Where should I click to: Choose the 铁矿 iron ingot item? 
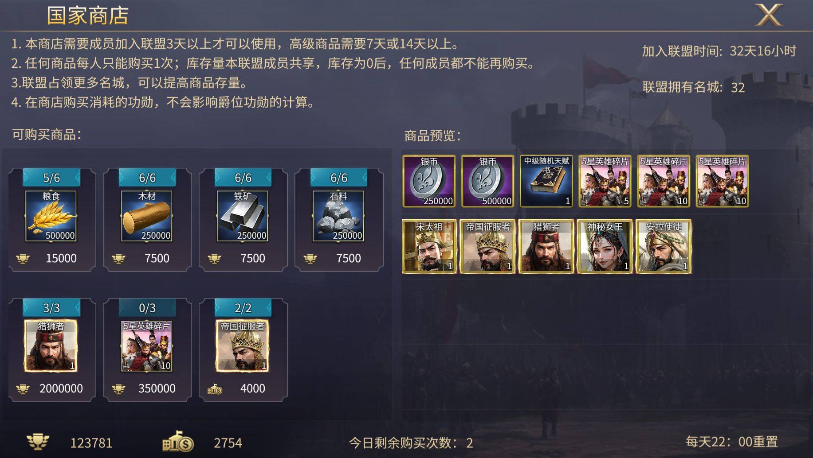point(243,216)
